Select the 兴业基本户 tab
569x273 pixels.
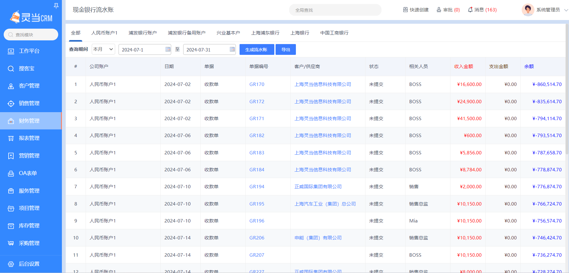click(x=228, y=33)
